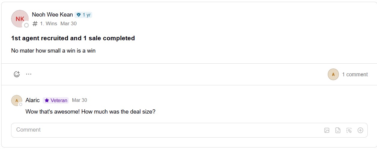Open the three-dot post options menu
The width and height of the screenshot is (377, 149).
[29, 74]
